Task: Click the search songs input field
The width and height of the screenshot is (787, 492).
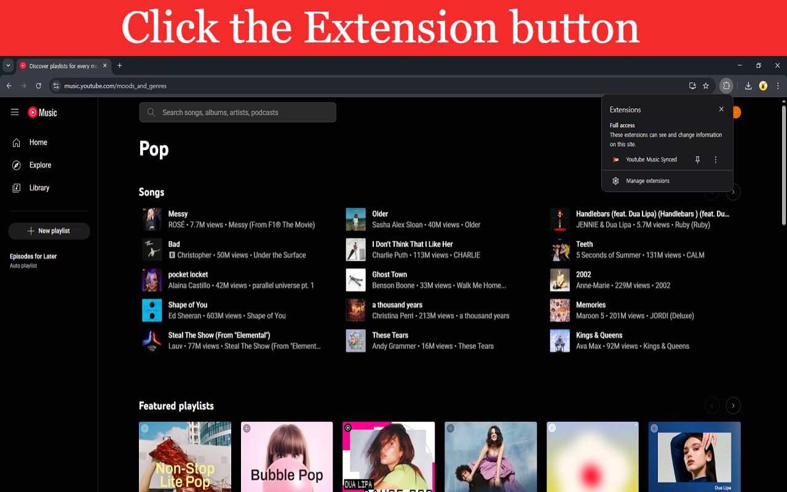Action: [x=237, y=113]
